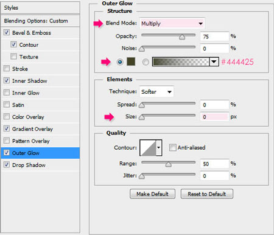Viewport: 274px width, 235px height.
Task: Click the Opacity slider handle
Action: (x=182, y=37)
